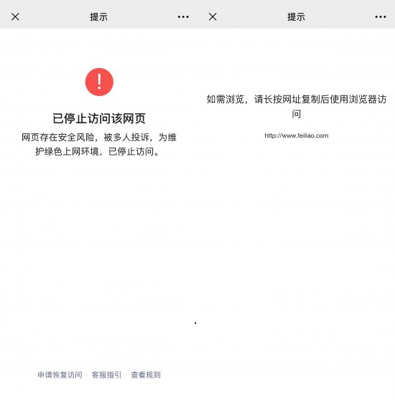Viewport: 395px width, 400px height.
Task: Close the right 提示 page with X
Action: point(213,16)
